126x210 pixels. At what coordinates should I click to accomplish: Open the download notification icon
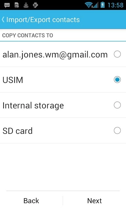[26, 5]
